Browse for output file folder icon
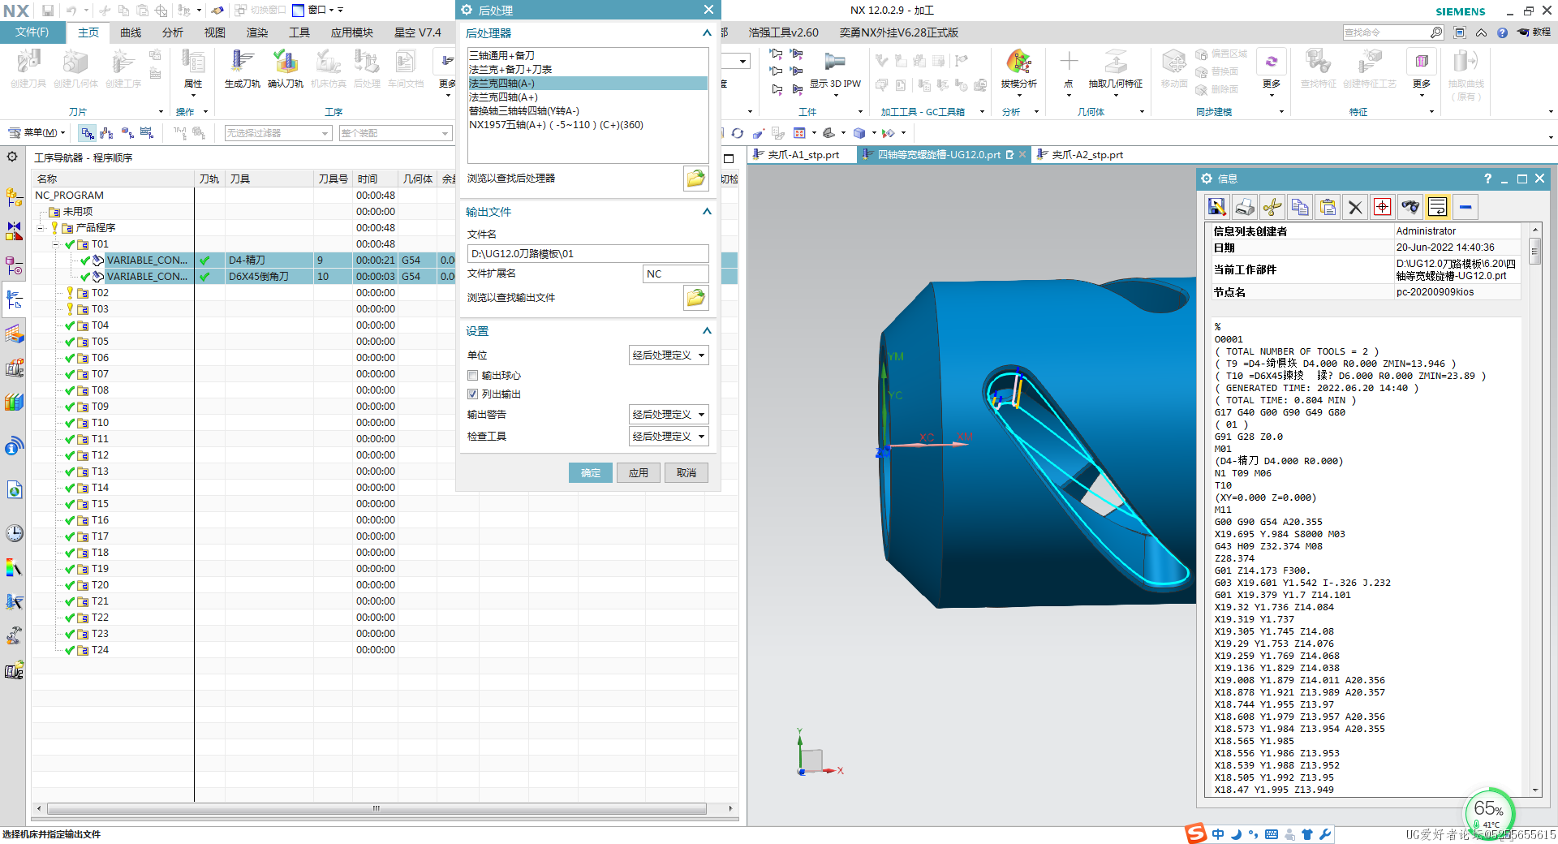The width and height of the screenshot is (1558, 844). point(695,298)
